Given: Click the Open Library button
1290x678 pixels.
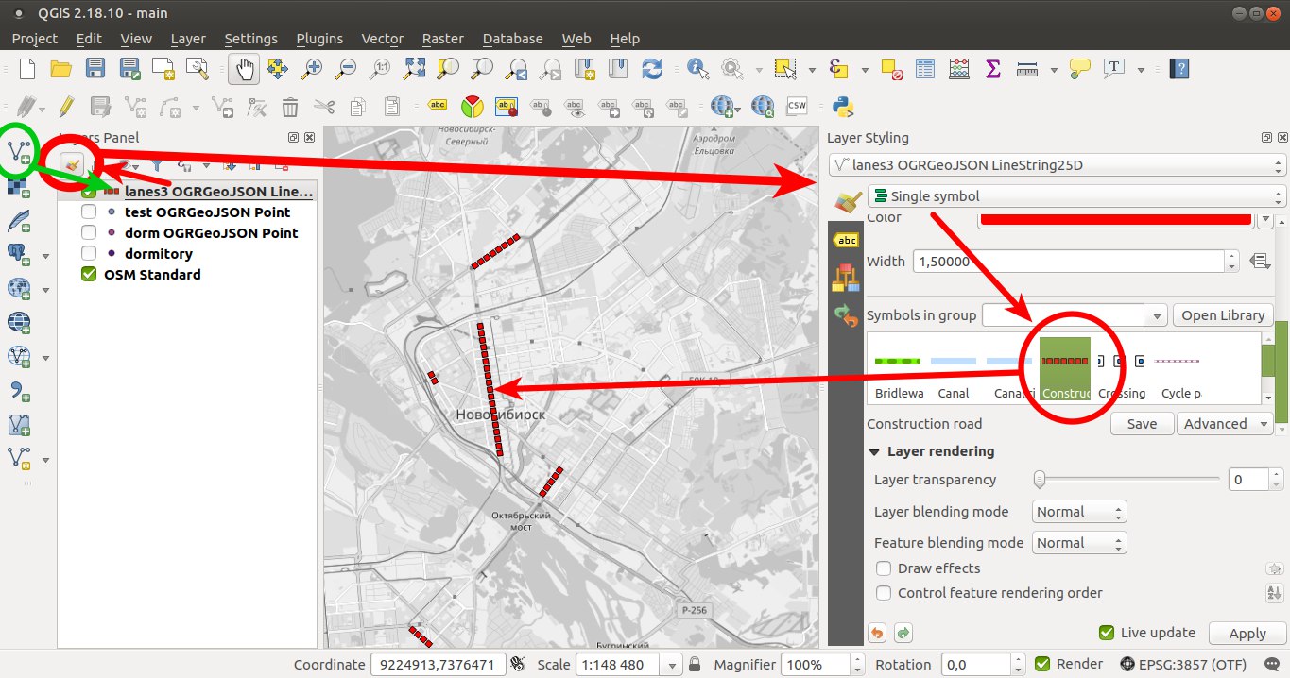Looking at the screenshot, I should click(x=1223, y=315).
